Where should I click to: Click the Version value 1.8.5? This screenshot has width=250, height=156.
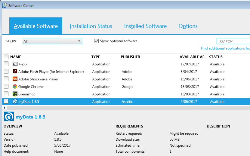[58, 139]
